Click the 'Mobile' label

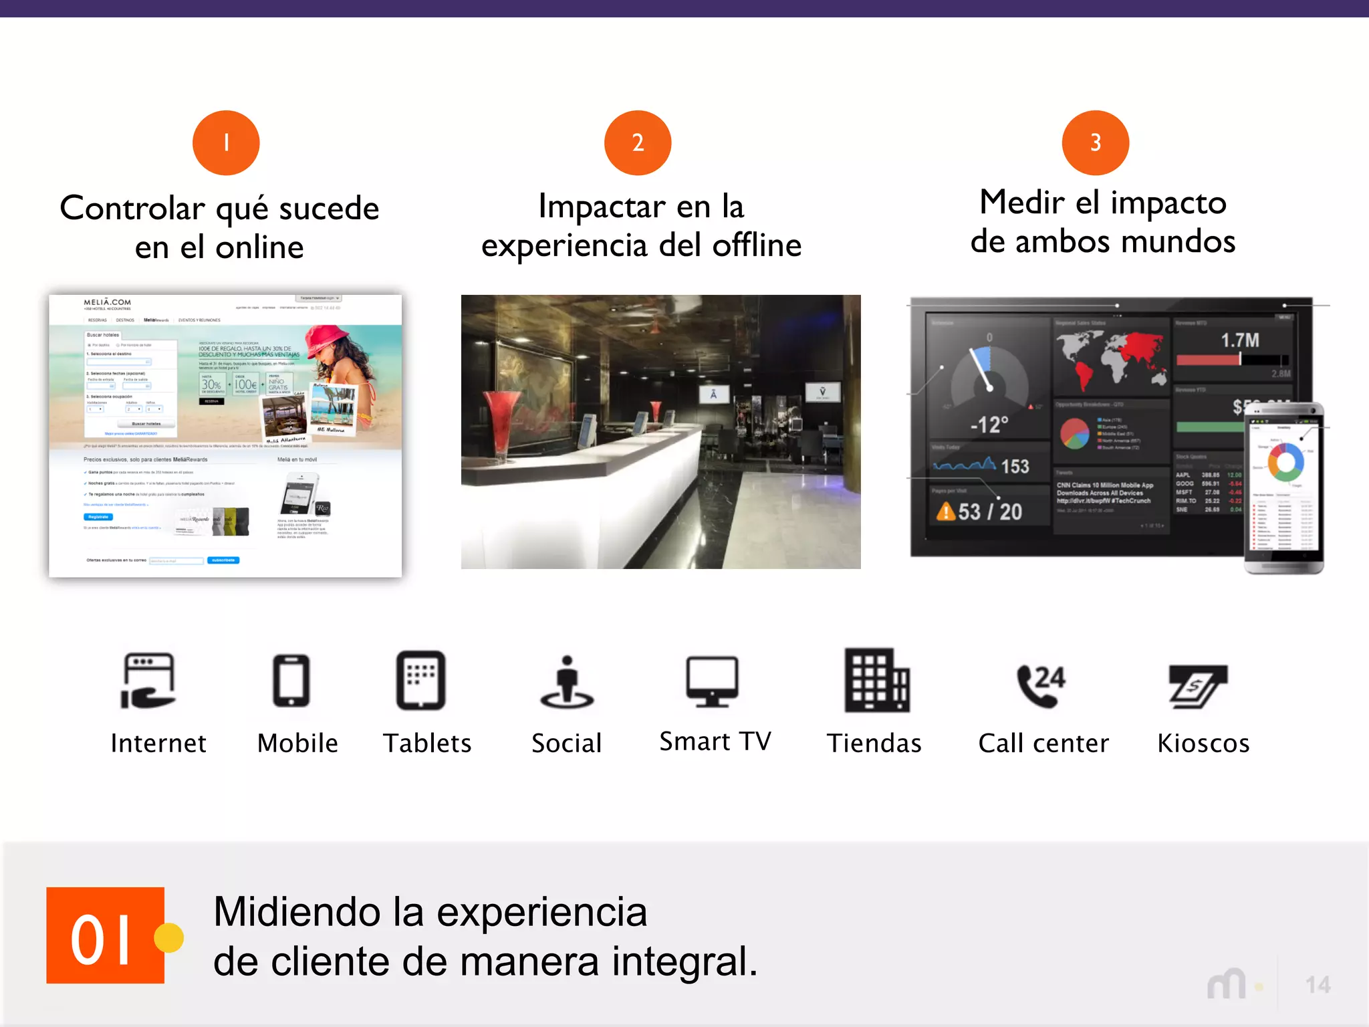click(x=297, y=744)
